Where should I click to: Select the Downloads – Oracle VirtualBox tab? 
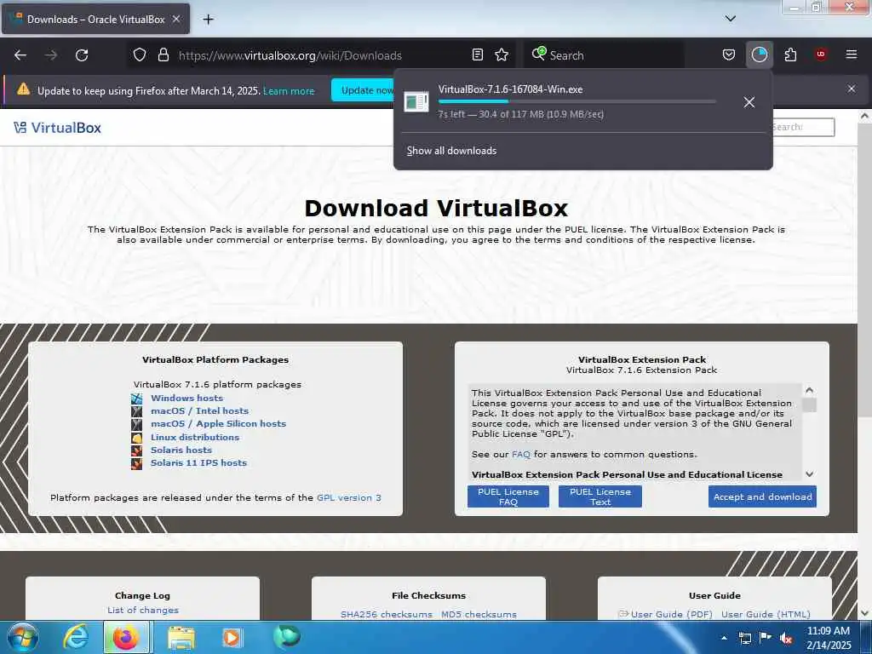coord(95,19)
